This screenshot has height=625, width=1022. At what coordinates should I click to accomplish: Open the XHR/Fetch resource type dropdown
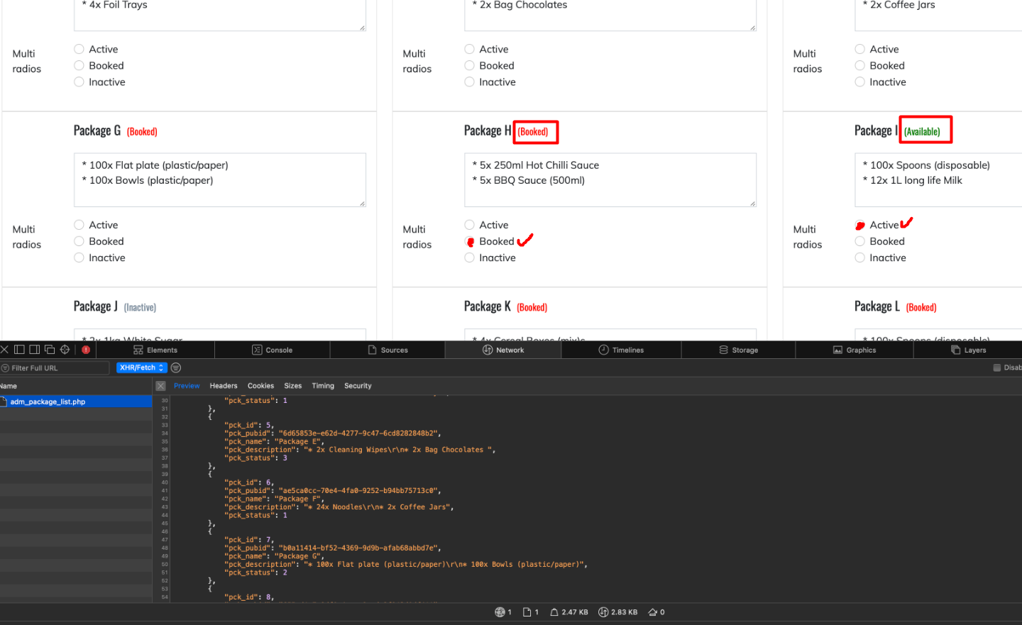(x=141, y=367)
